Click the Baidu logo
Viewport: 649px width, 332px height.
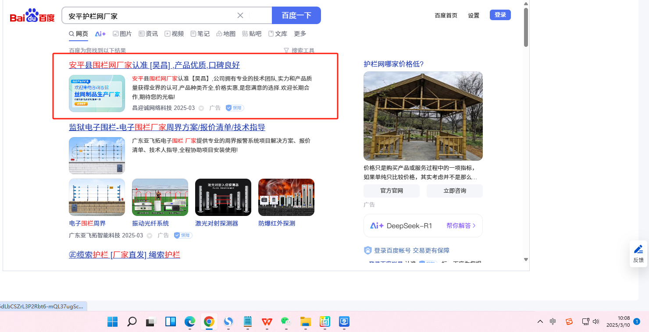[x=32, y=16]
